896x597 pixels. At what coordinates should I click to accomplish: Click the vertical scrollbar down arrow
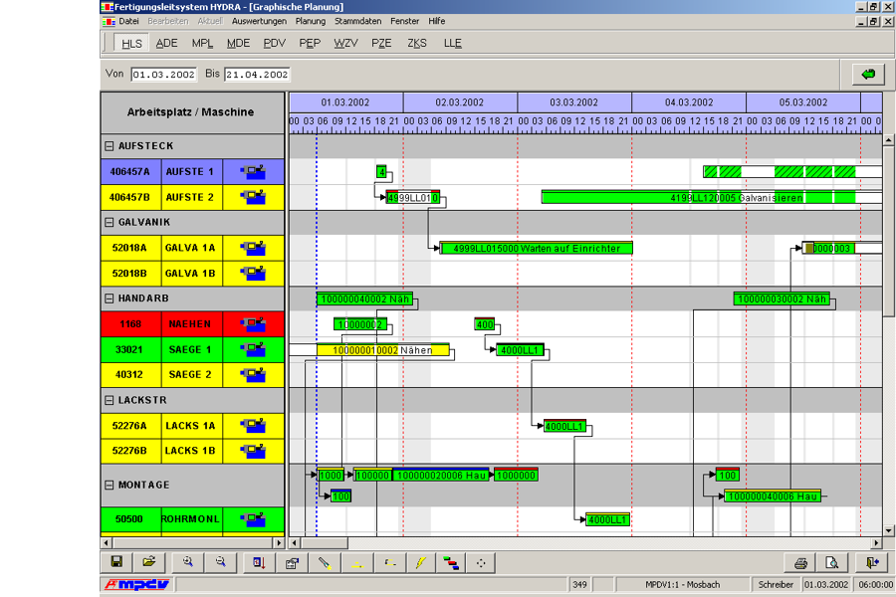[888, 529]
